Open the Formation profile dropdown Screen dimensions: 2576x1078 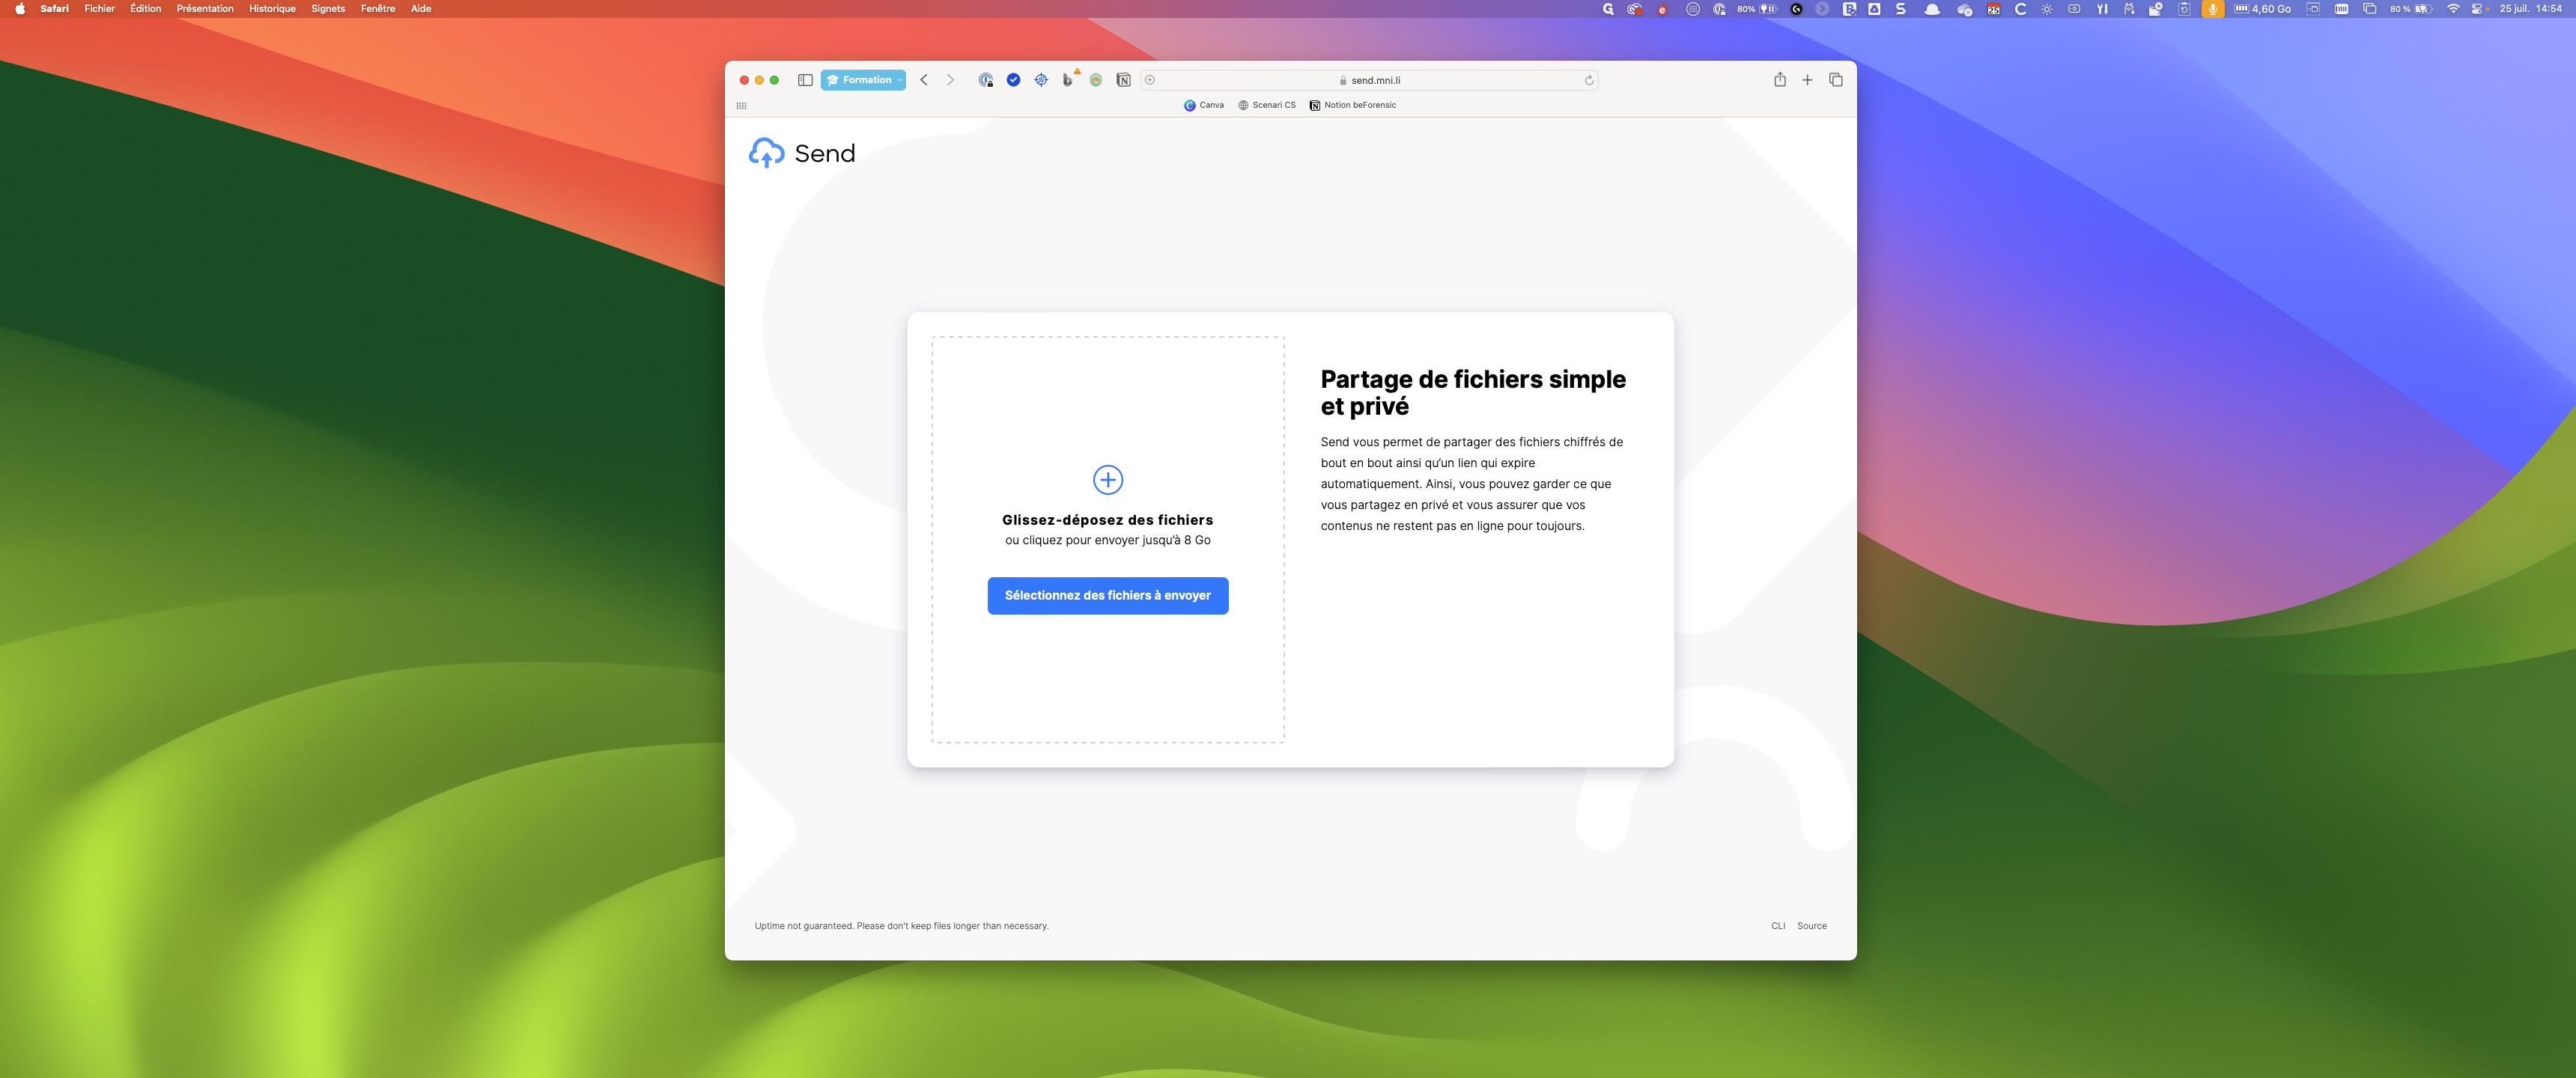click(863, 80)
